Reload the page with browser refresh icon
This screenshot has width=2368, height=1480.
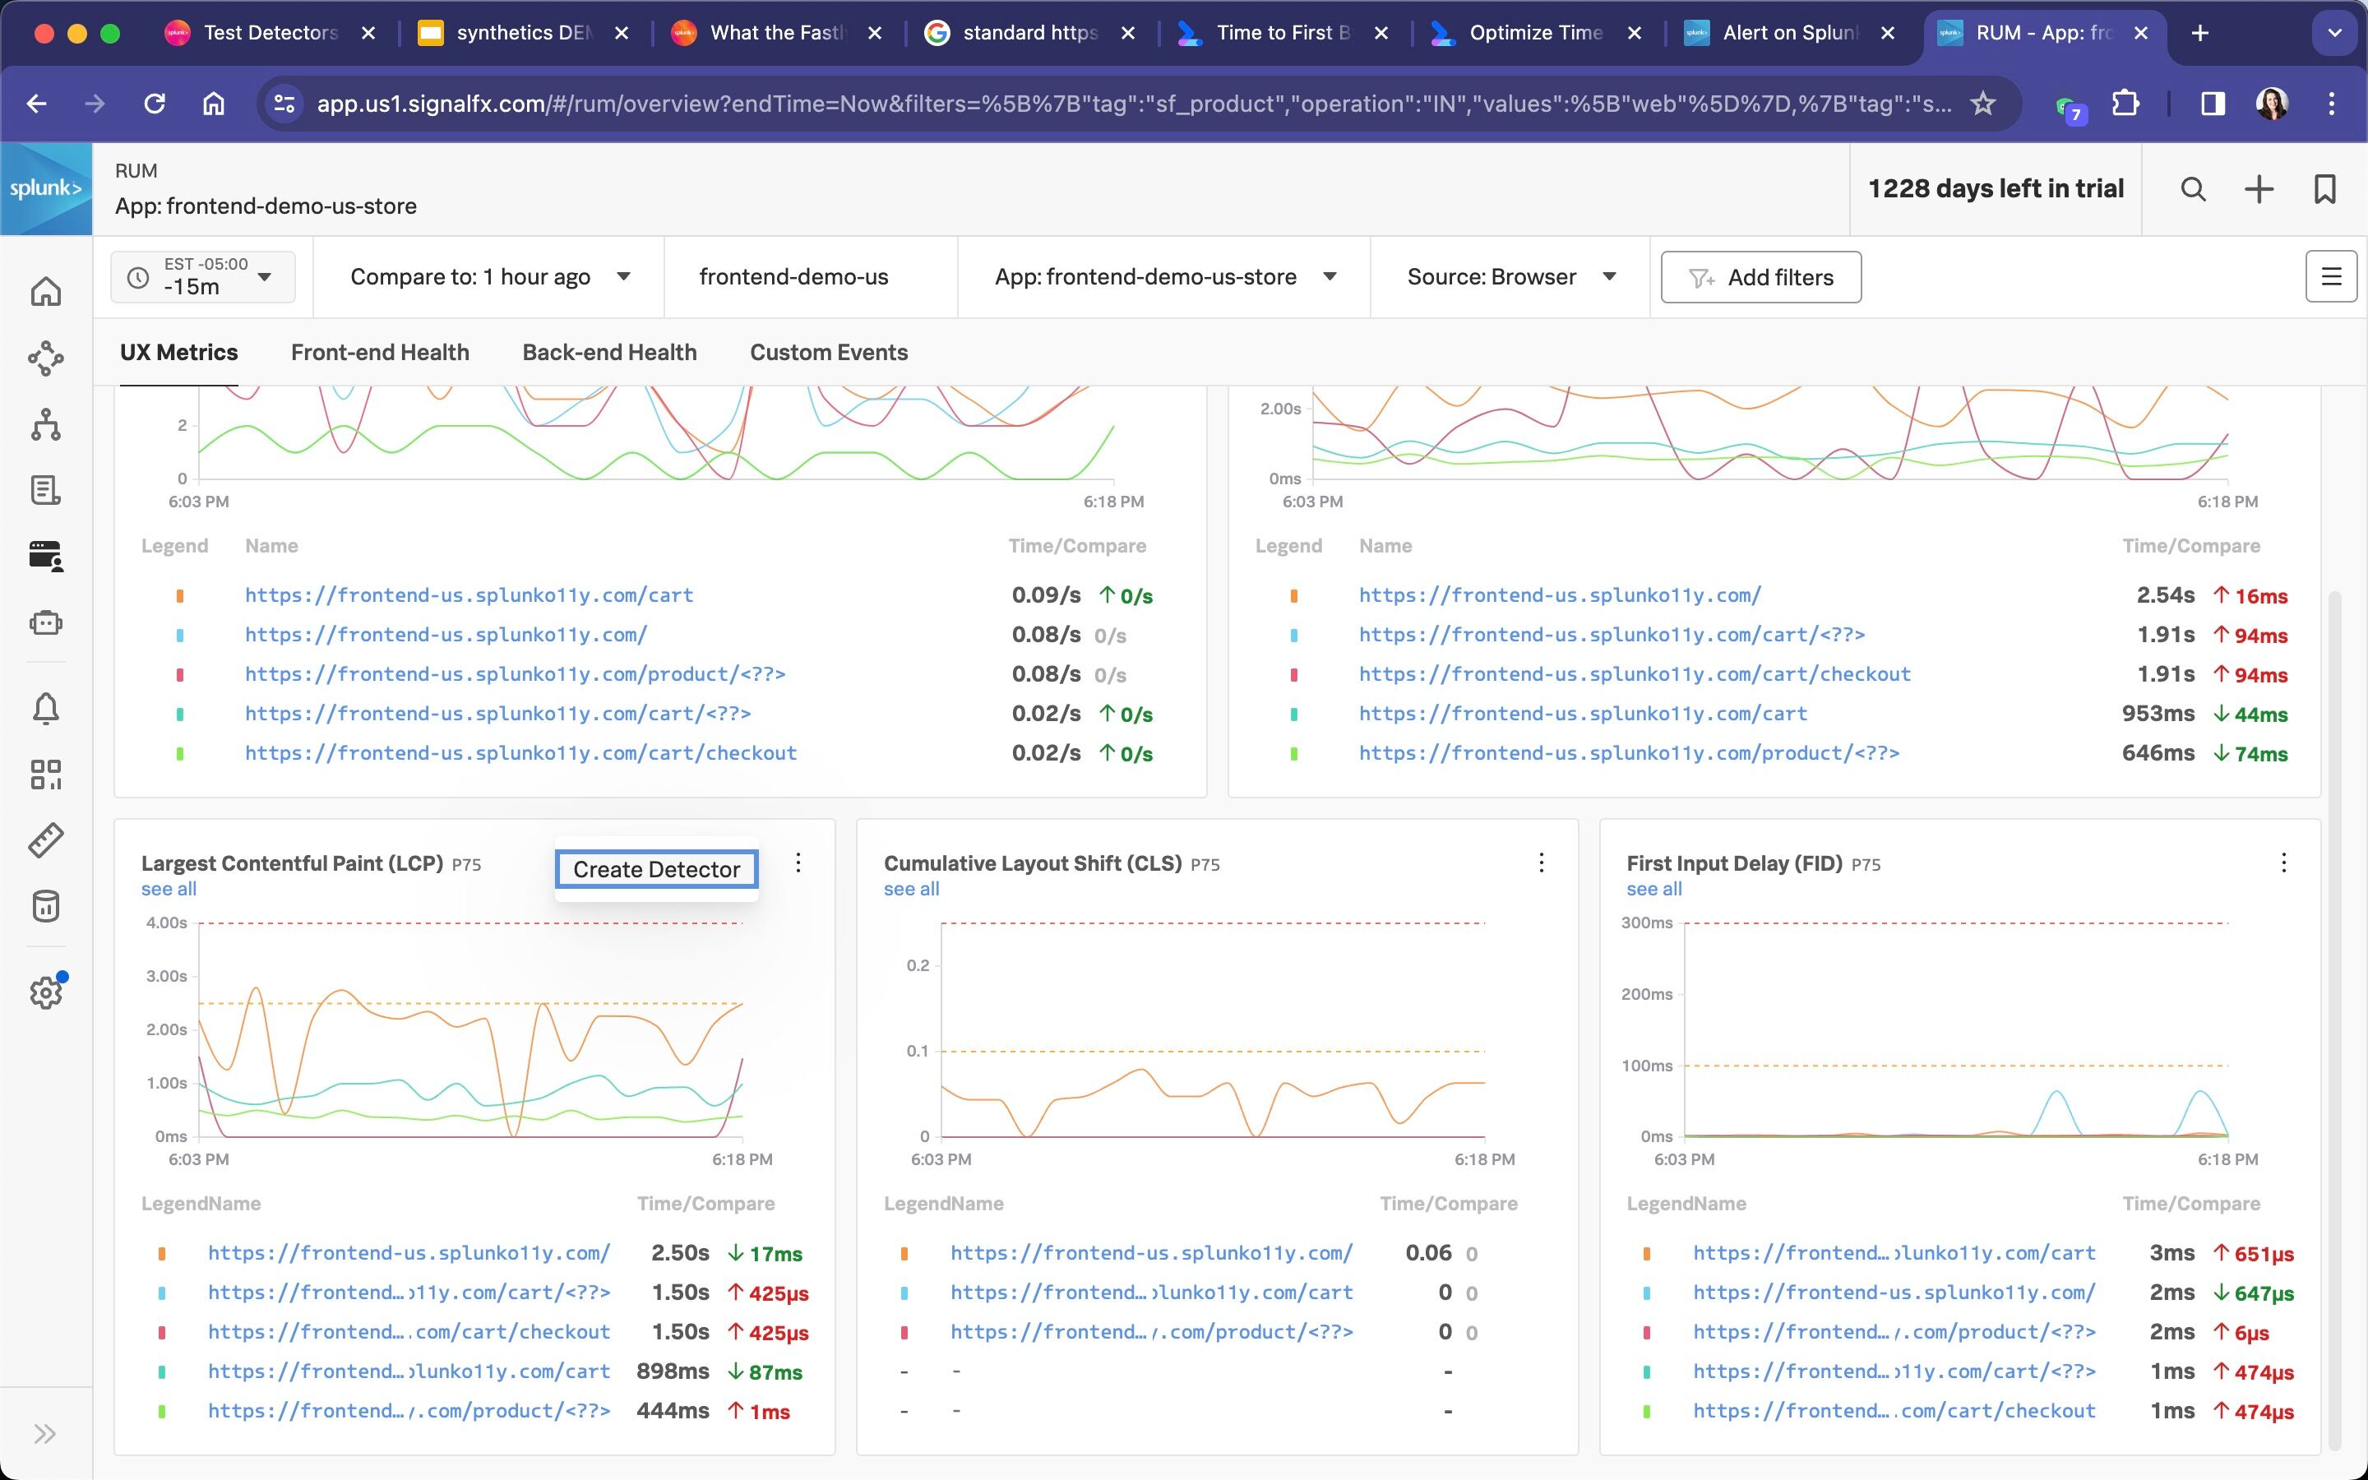tap(155, 103)
